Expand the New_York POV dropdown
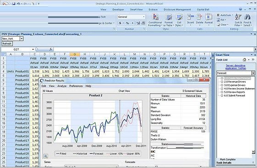 click(x=22, y=39)
